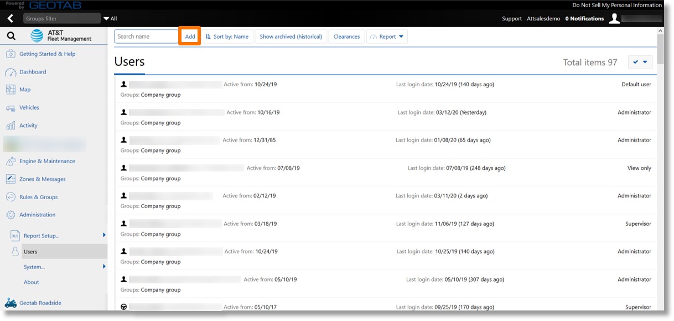
Task: Open Engine & Maintenance section
Action: click(47, 161)
